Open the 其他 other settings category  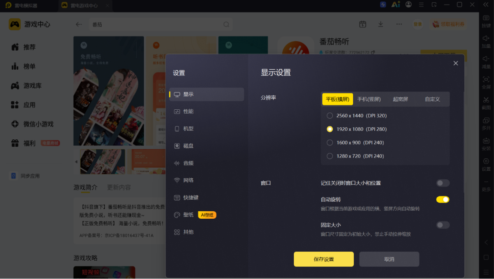click(x=207, y=232)
